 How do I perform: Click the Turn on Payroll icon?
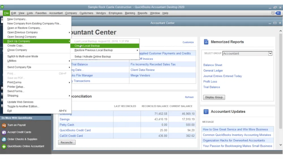4,125
